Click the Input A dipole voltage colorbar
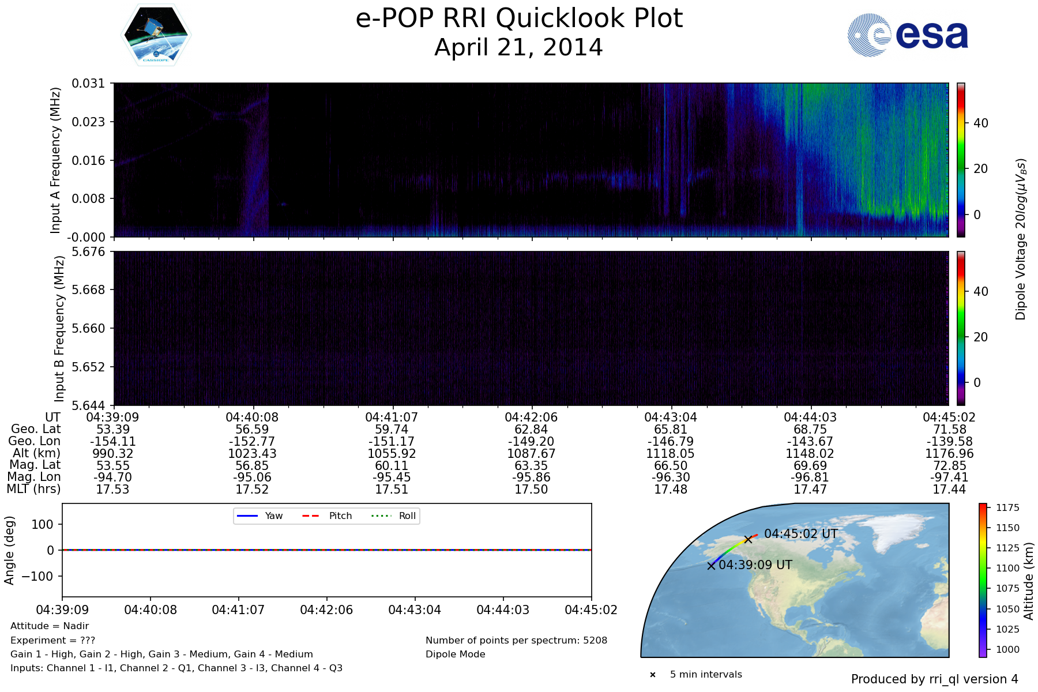The width and height of the screenshot is (1038, 692). point(961,160)
